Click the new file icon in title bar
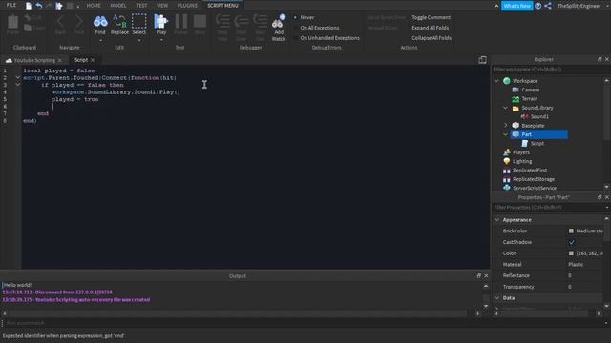The width and height of the screenshot is (611, 343). (29, 6)
